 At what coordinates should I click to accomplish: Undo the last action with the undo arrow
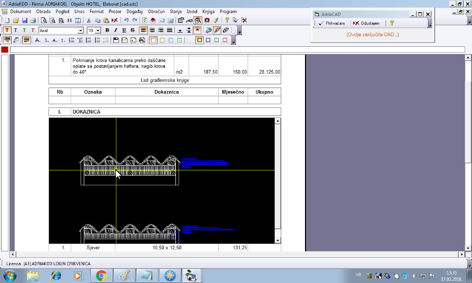[x=126, y=21]
